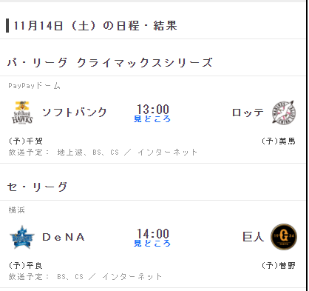The width and height of the screenshot is (309, 291).
Task: Click the SoftBank Hawks team logo
Action: point(22,113)
